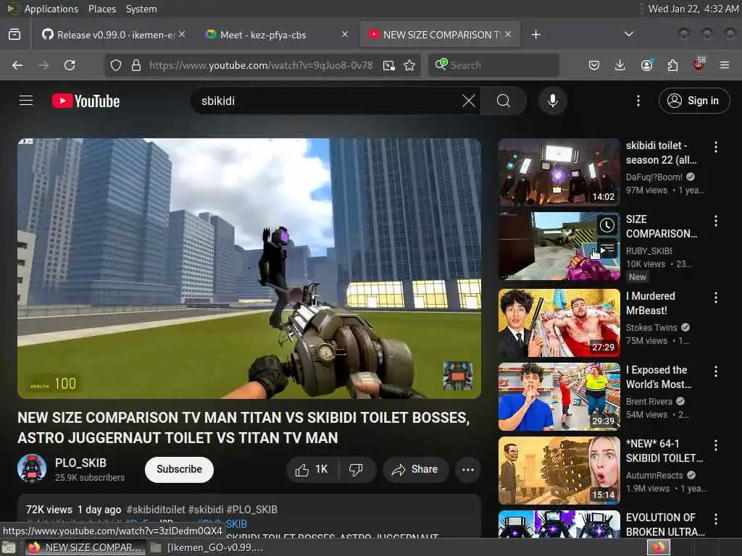Share this video
Viewport: 742px width, 556px height.
[x=415, y=469]
